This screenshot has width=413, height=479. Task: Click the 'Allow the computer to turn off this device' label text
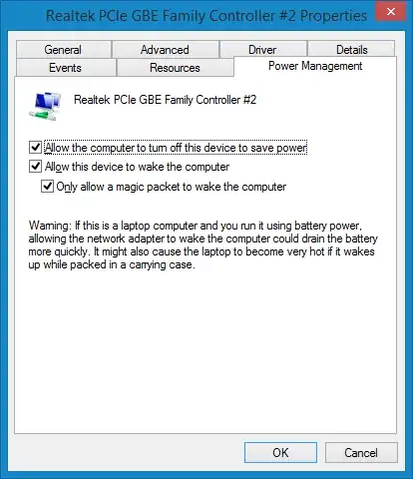pos(176,148)
